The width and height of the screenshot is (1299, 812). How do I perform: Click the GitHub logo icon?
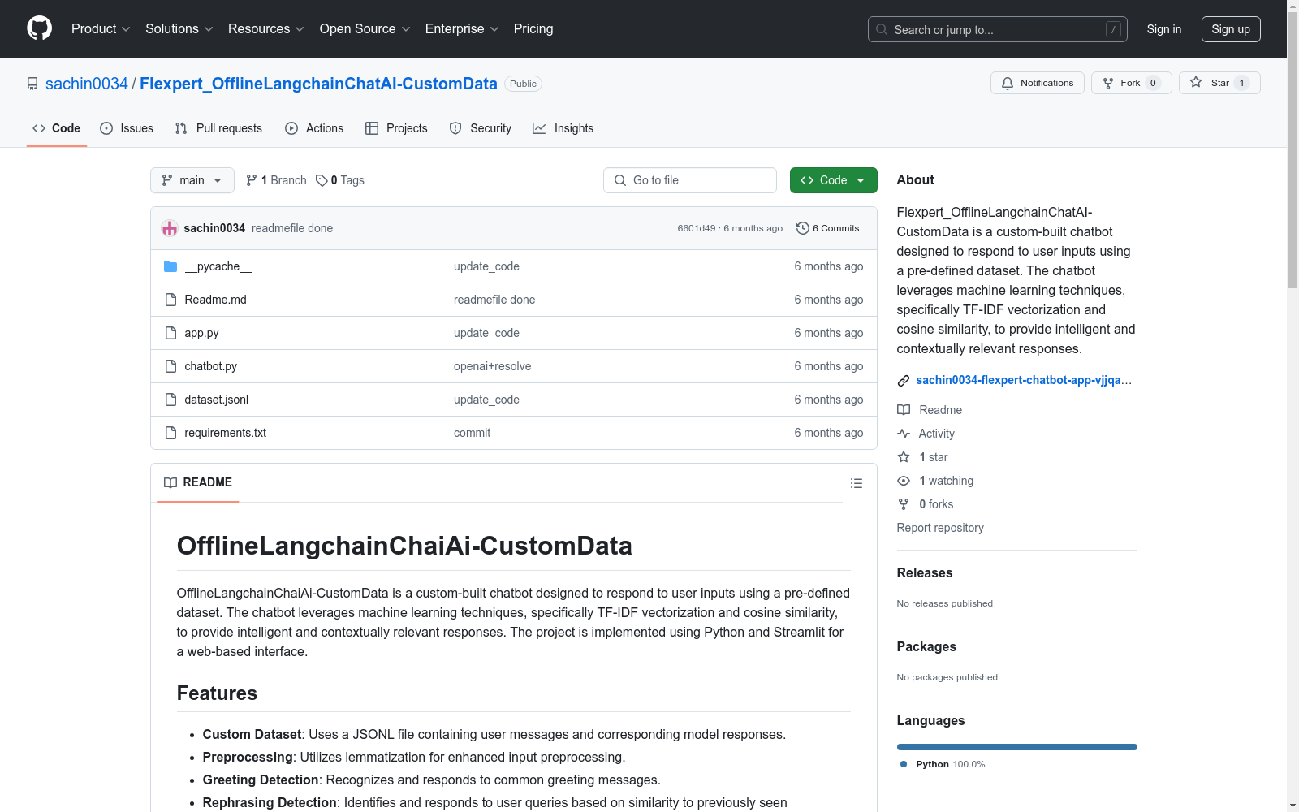39,28
